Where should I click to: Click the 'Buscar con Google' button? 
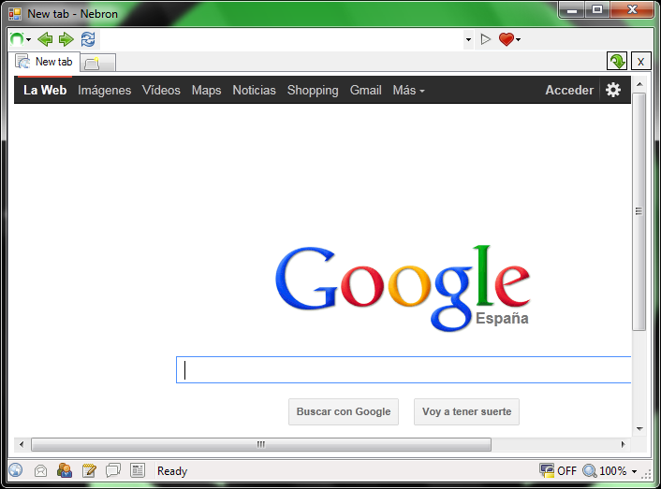(x=344, y=411)
